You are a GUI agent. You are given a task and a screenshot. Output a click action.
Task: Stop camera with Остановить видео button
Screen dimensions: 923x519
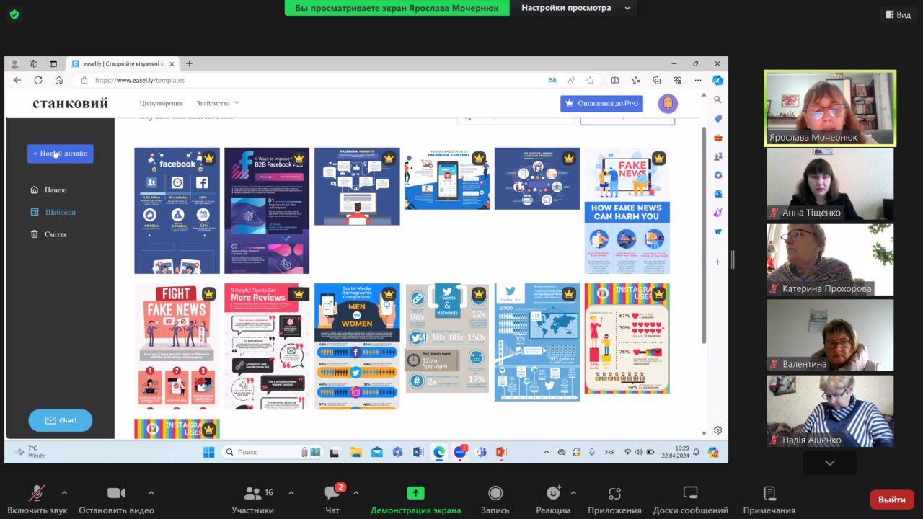[116, 499]
